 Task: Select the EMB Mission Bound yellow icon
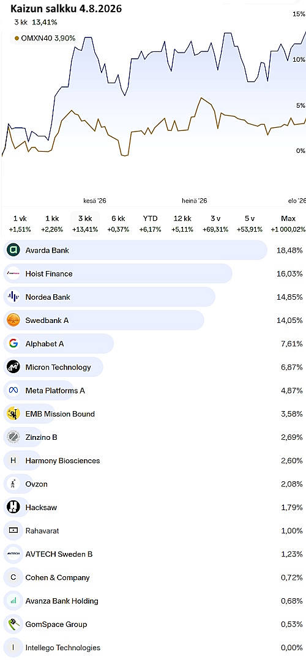pos(13,413)
